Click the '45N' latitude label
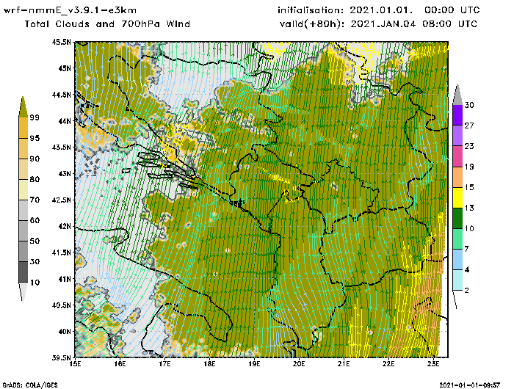Screen dimensions: 514x389 coord(65,68)
